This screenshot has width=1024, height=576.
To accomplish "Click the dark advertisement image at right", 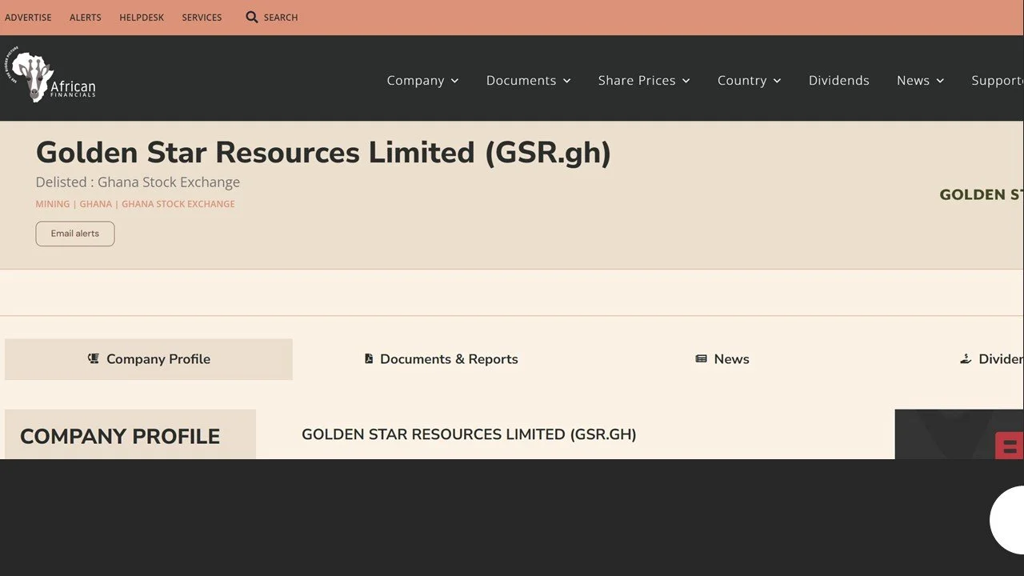I will point(959,434).
